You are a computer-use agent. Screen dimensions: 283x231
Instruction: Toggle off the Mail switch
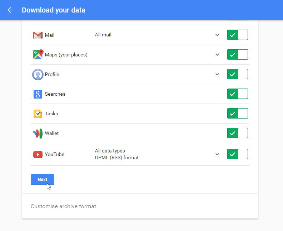pos(238,35)
